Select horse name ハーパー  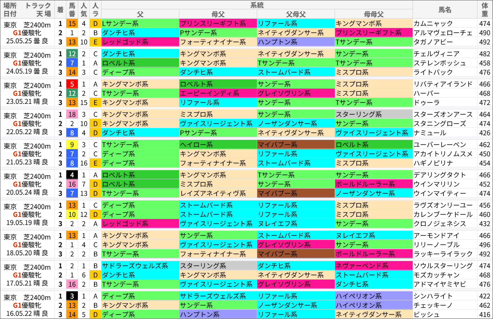coord(427,93)
